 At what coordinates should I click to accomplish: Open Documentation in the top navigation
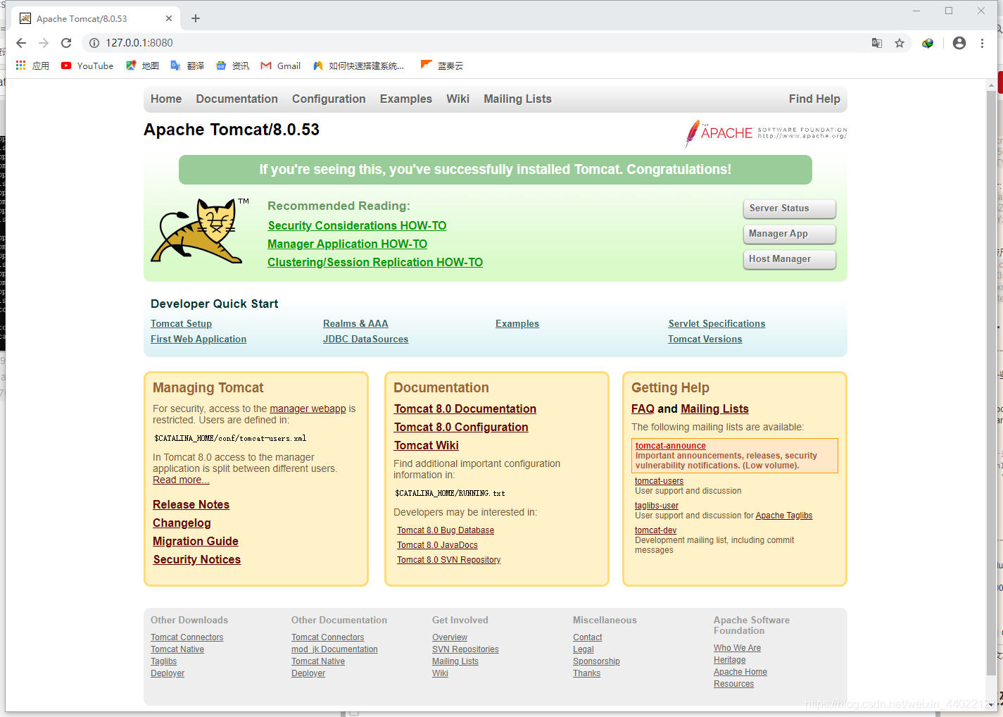click(236, 99)
